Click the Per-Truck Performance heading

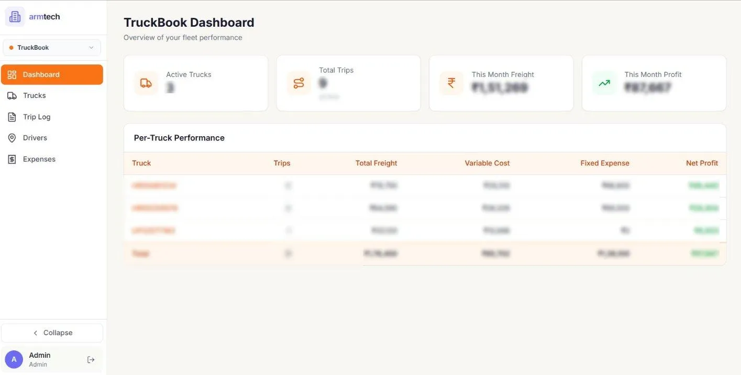click(179, 138)
